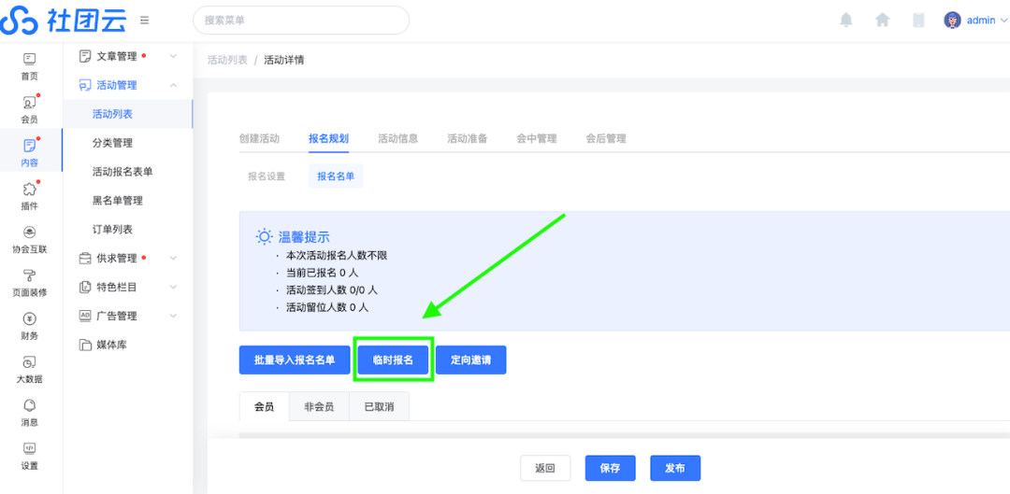This screenshot has width=1010, height=494.
Task: Open the 插件 puzzle icon
Action: pyautogui.click(x=30, y=189)
